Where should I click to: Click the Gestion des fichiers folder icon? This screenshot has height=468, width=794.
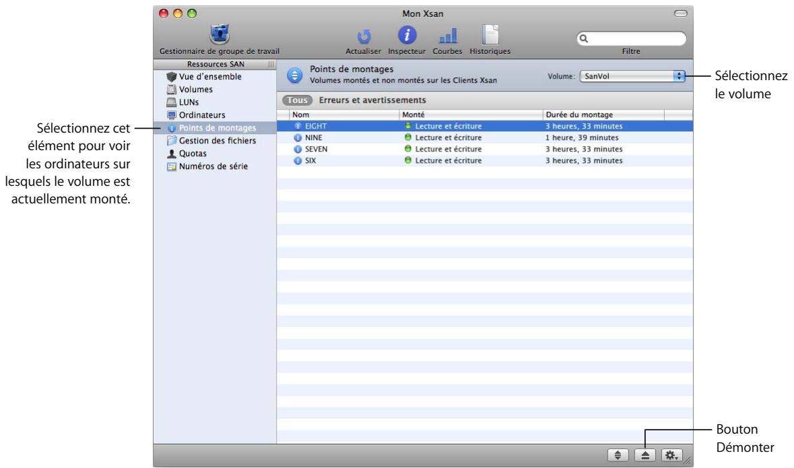pyautogui.click(x=171, y=141)
